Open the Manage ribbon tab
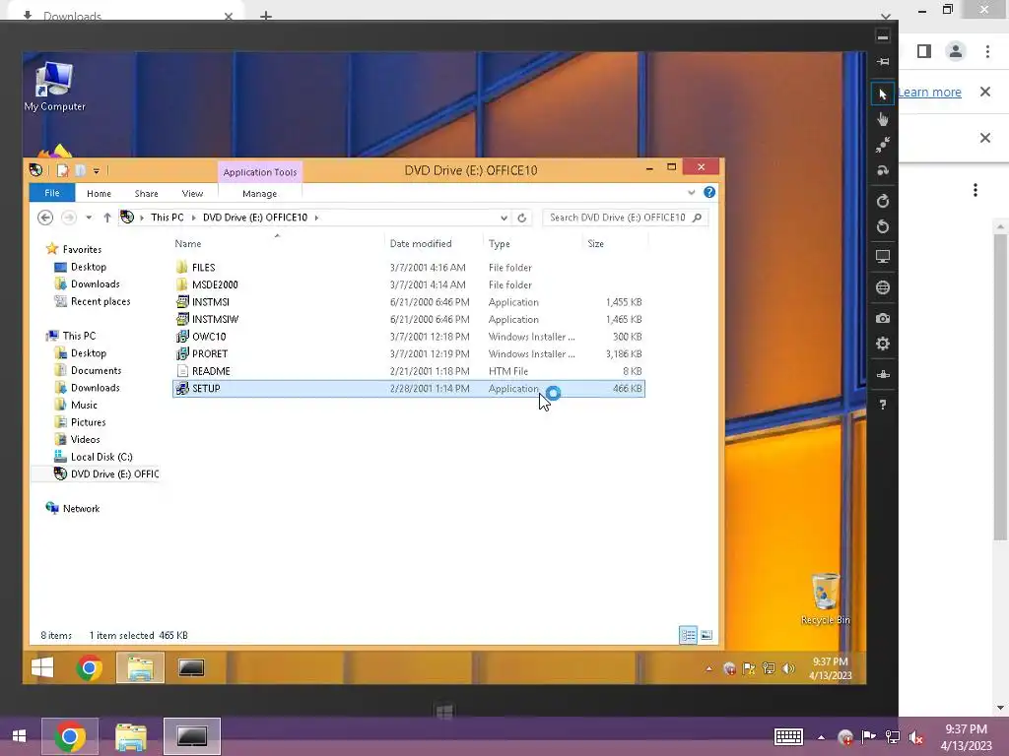The width and height of the screenshot is (1009, 756). click(259, 194)
